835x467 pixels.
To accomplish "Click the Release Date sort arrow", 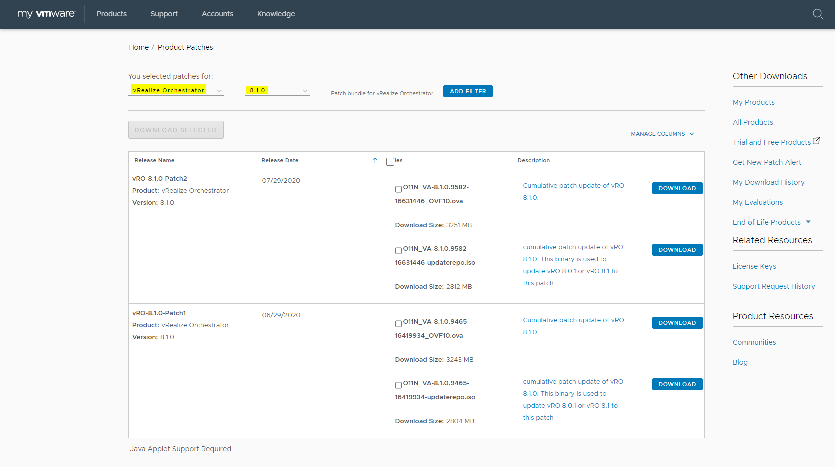I will coord(375,160).
